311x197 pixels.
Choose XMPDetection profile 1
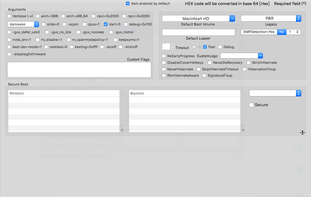tap(290, 32)
